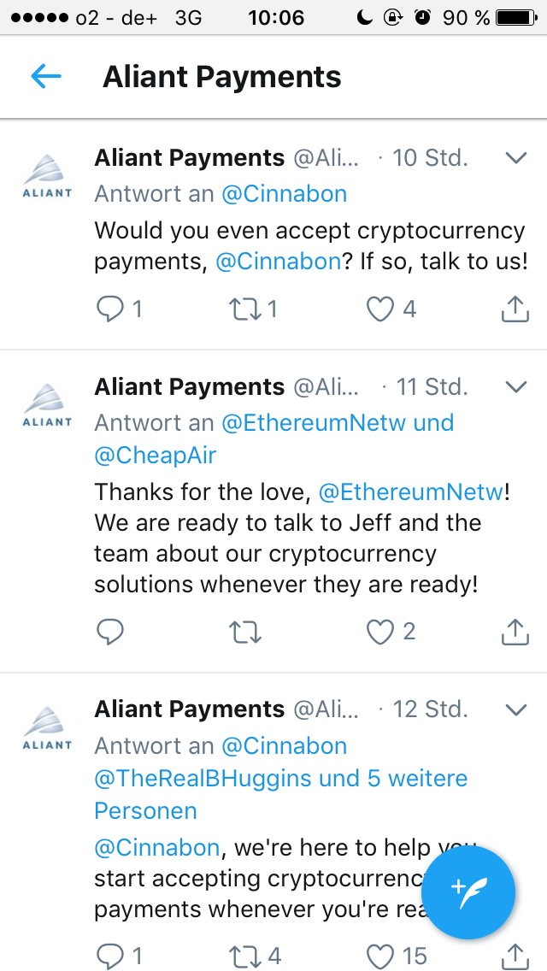Open Aliant Payments profile avatar
Viewport: 547px width, 971px height.
tap(47, 168)
